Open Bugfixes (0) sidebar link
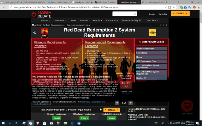The width and height of the screenshot is (202, 126). click(x=151, y=78)
